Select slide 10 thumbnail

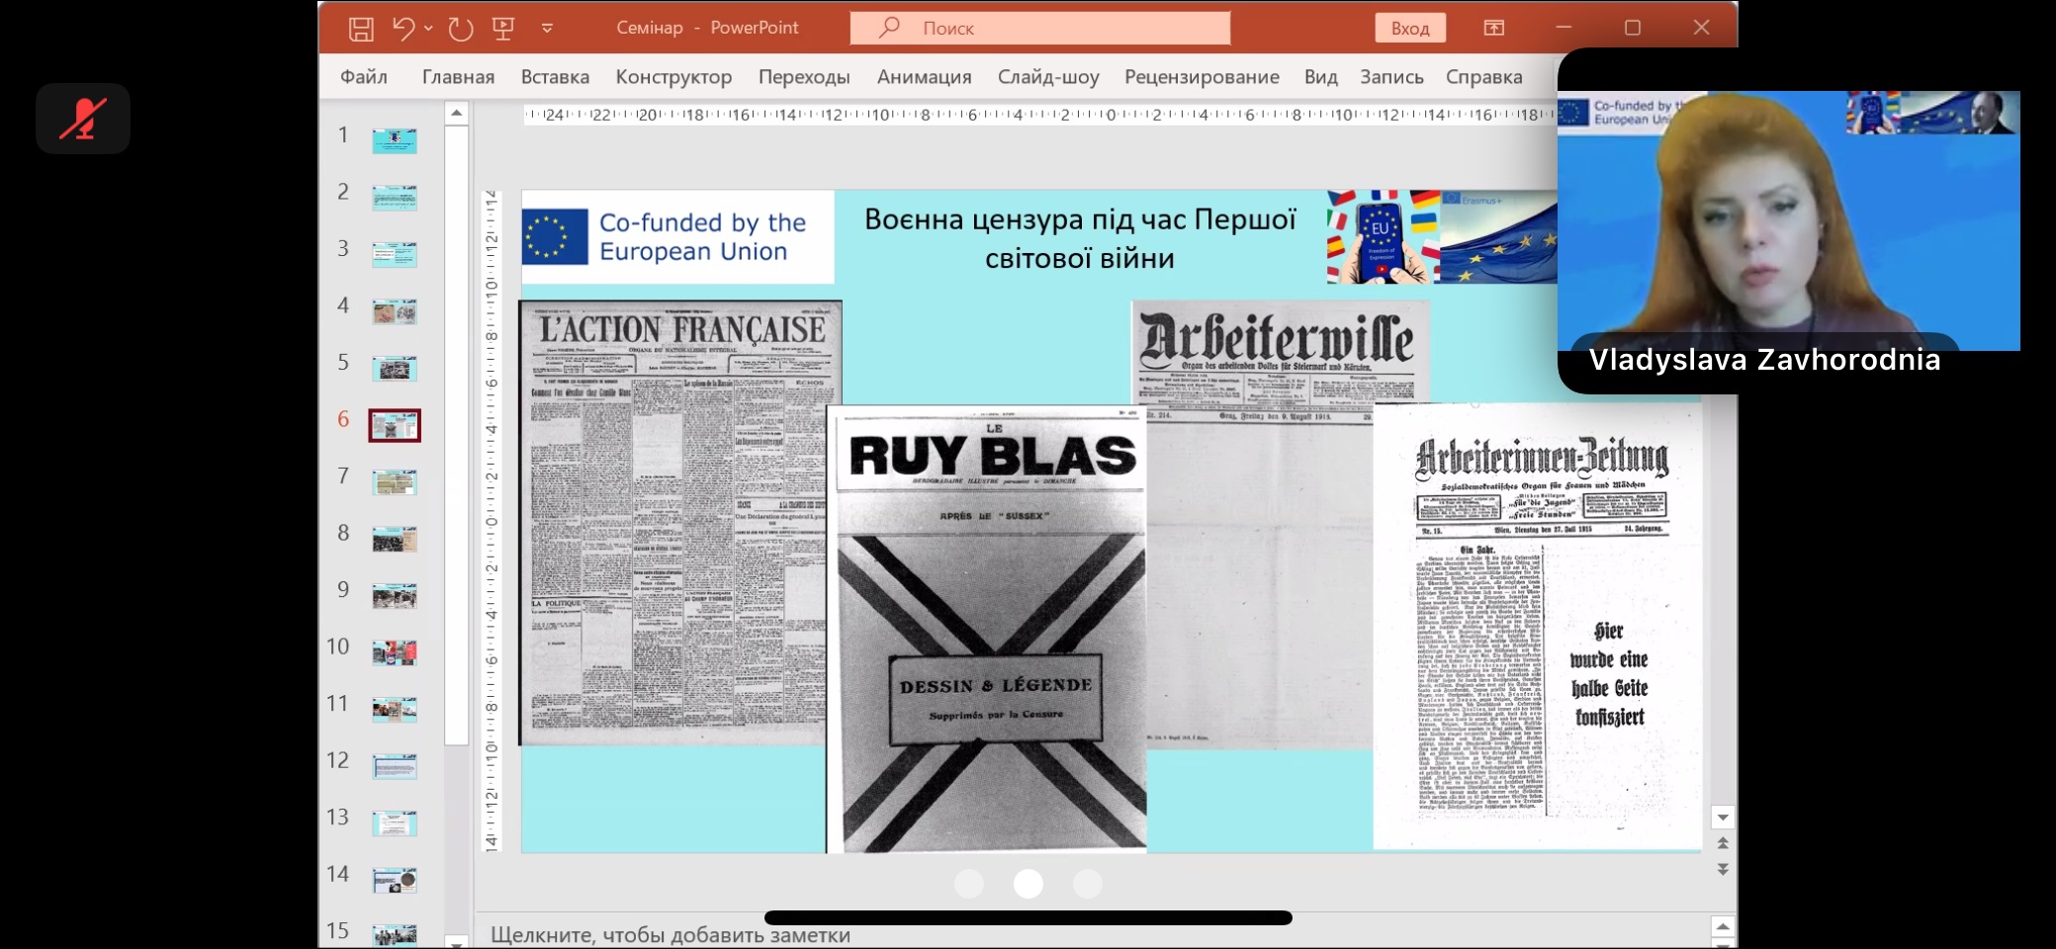[395, 652]
